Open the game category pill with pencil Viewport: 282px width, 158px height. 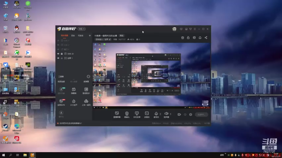[x=103, y=39]
